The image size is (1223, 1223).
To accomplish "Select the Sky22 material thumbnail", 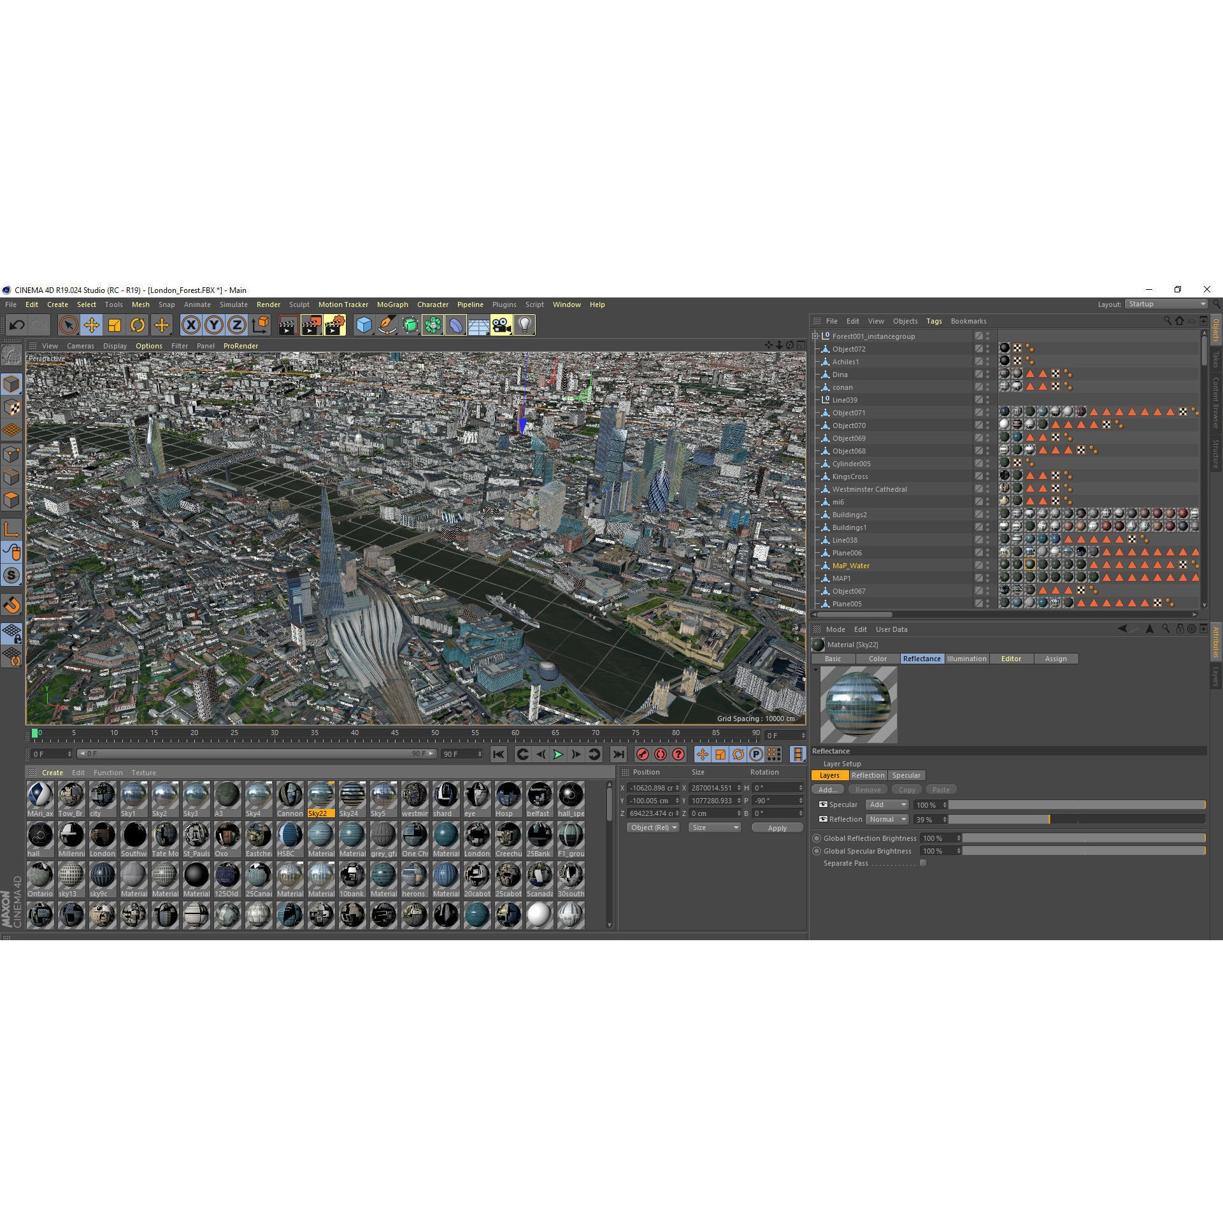I will point(321,796).
